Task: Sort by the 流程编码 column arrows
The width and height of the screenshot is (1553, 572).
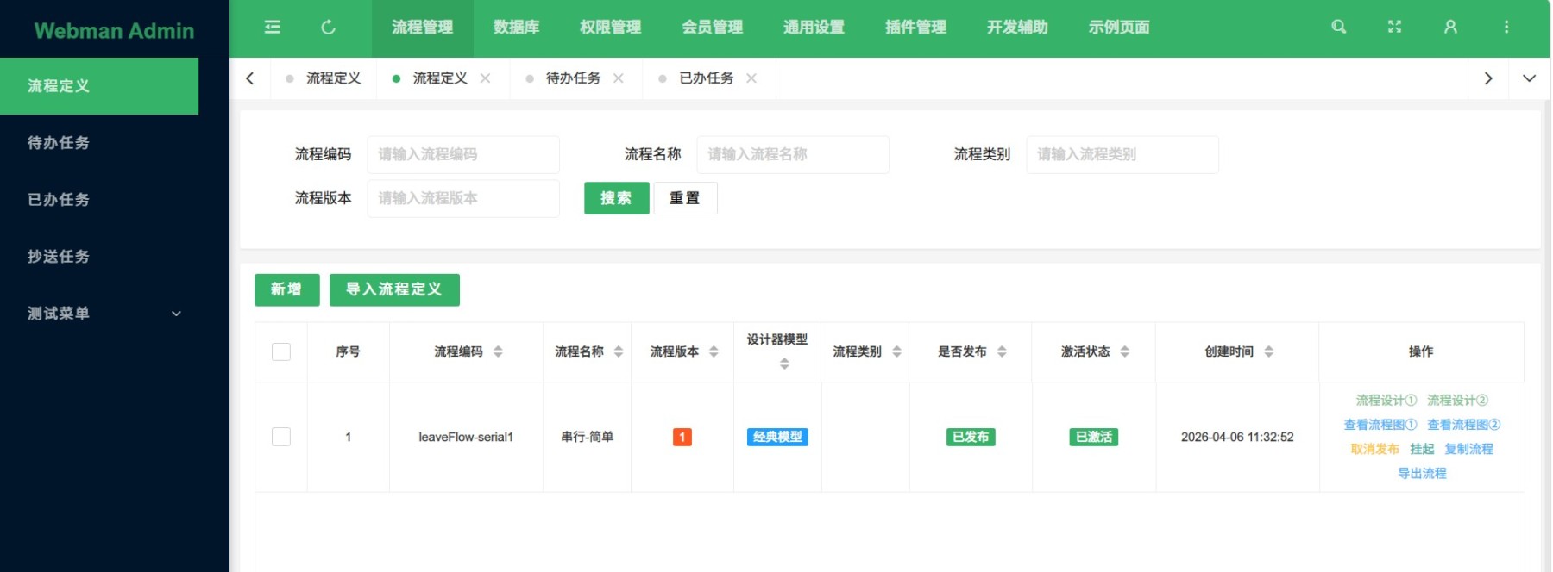Action: click(x=498, y=351)
